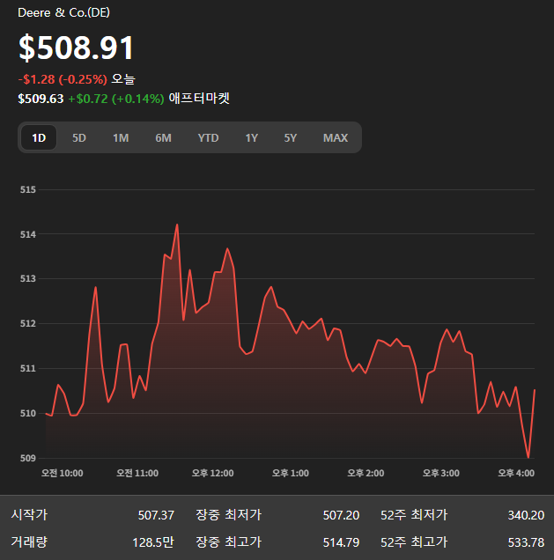Click the 장중 최저가 label
This screenshot has height=560, width=554.
[229, 514]
